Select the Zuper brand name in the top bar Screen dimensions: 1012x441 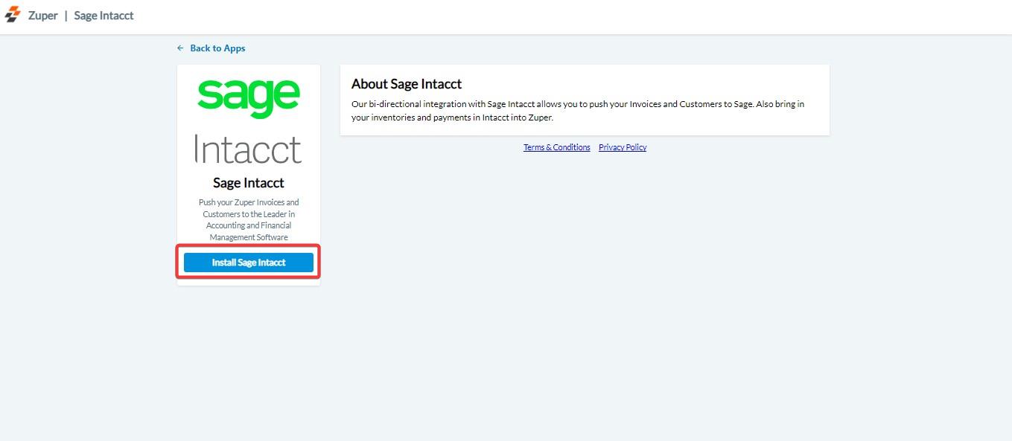coord(42,15)
